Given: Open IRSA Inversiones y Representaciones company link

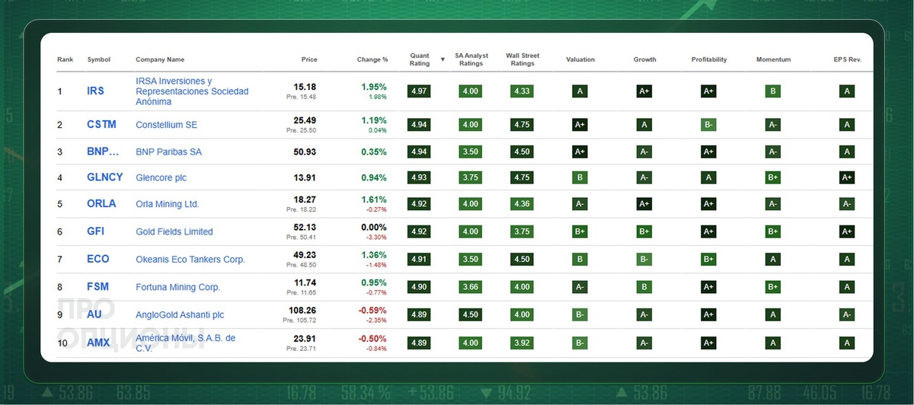Looking at the screenshot, I should [192, 91].
